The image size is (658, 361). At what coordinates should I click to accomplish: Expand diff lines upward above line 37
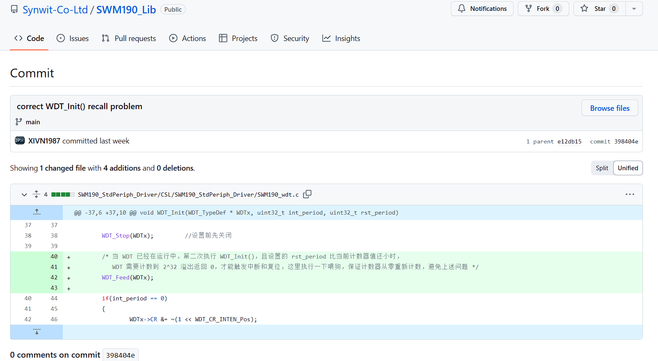coord(37,213)
